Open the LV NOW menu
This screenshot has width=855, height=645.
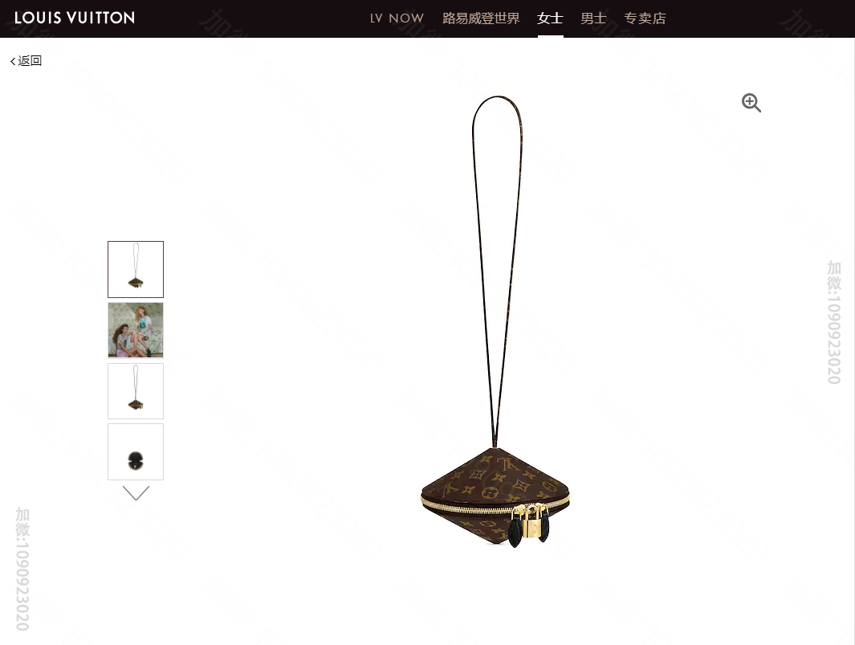(397, 18)
